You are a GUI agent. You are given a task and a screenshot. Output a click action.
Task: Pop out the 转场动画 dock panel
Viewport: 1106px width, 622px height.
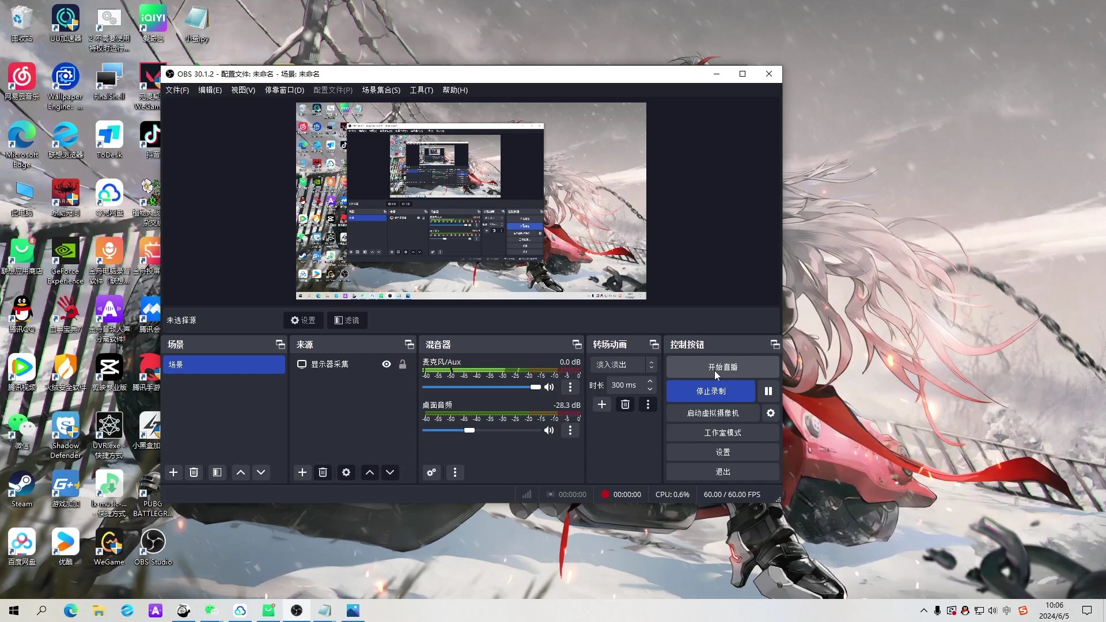(654, 344)
